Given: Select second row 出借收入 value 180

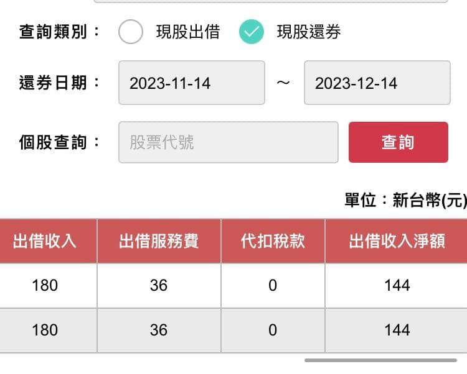Looking at the screenshot, I should pos(45,330).
